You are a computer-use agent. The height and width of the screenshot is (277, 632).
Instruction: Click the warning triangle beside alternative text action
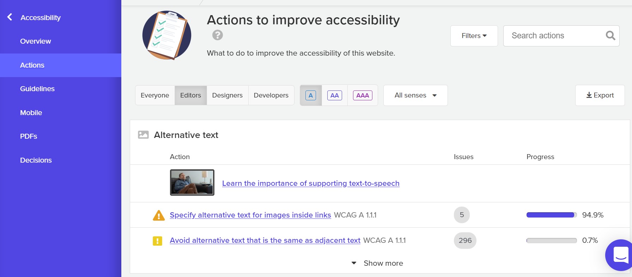pyautogui.click(x=159, y=215)
